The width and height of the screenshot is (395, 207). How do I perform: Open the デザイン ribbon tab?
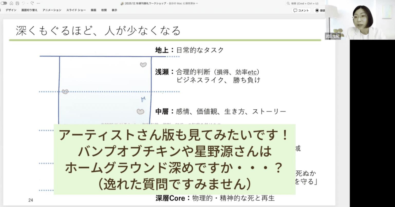11,10
